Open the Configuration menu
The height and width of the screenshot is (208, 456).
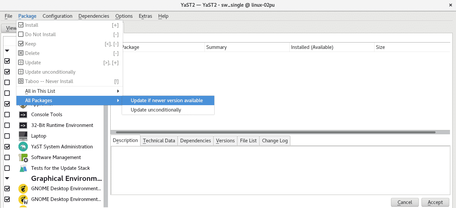(x=57, y=16)
